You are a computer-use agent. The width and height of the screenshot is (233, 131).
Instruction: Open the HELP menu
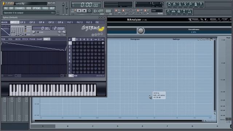tap(52, 8)
